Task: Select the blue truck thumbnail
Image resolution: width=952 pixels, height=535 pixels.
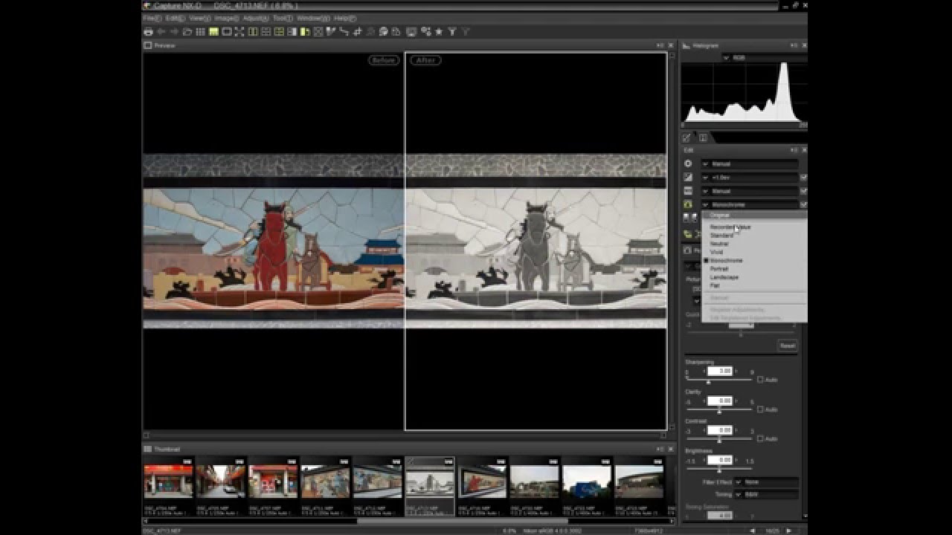Action: (x=587, y=481)
